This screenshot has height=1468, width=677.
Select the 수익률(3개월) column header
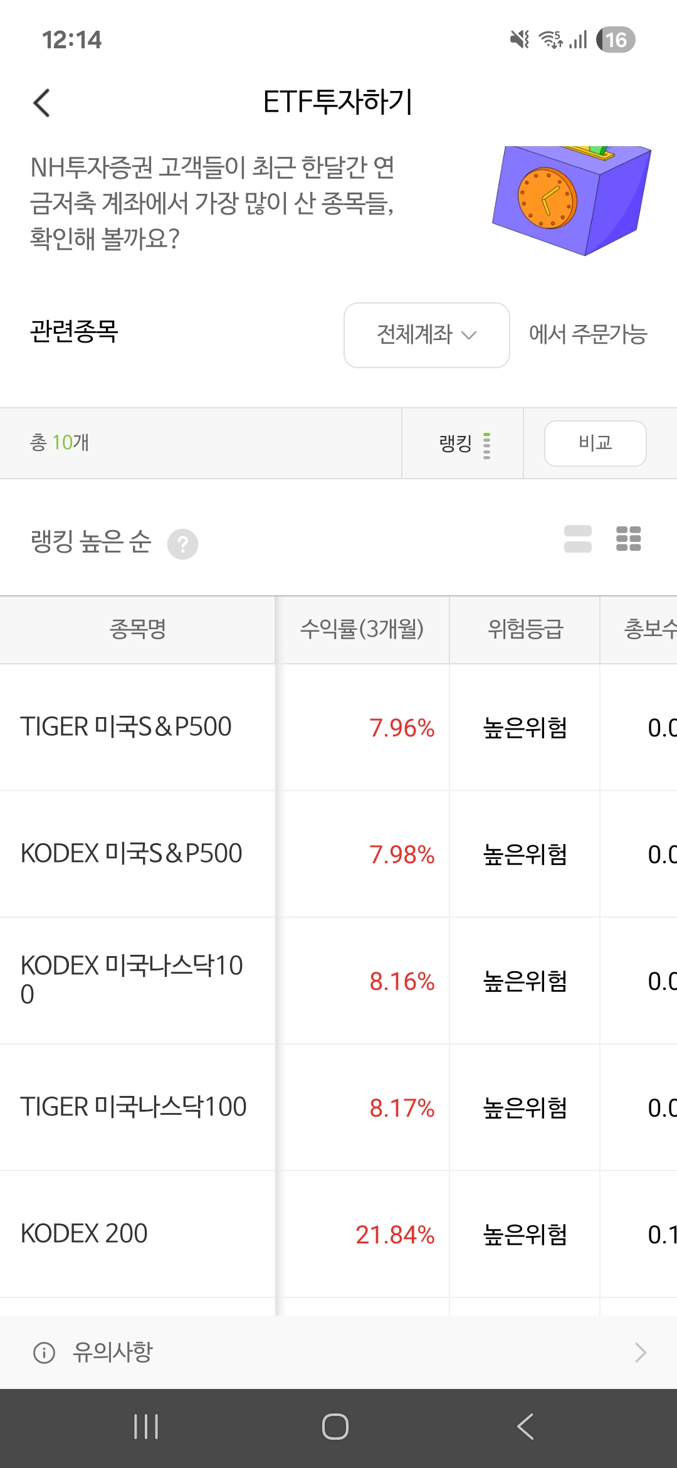[x=362, y=629]
